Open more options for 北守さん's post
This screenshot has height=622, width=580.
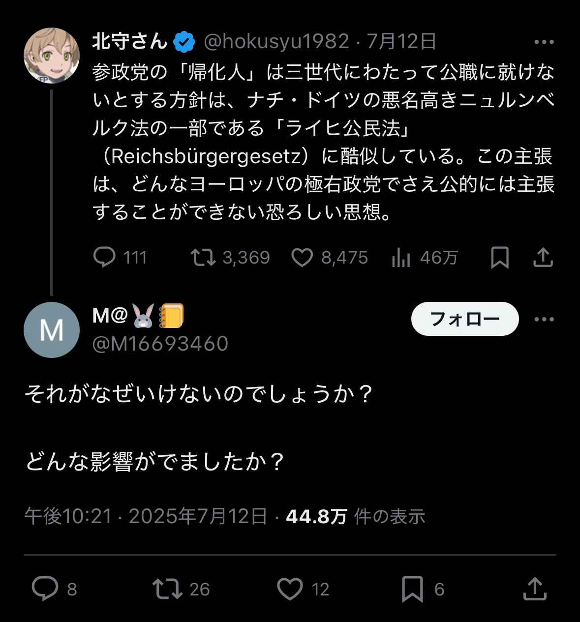544,42
